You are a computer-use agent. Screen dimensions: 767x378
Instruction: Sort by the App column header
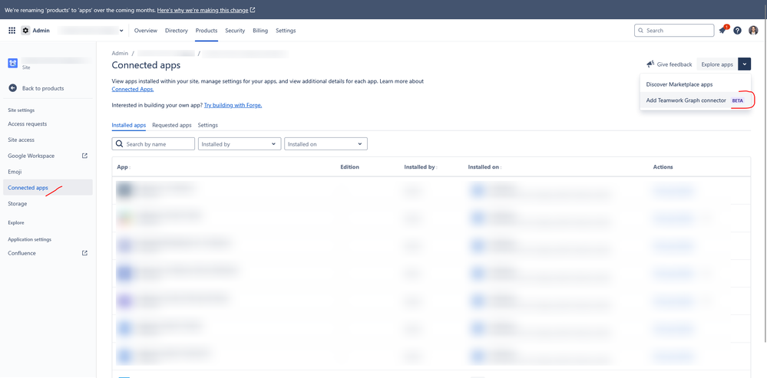point(124,167)
